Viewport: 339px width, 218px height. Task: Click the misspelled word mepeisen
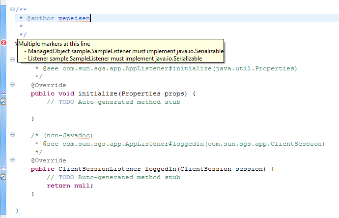coord(74,18)
